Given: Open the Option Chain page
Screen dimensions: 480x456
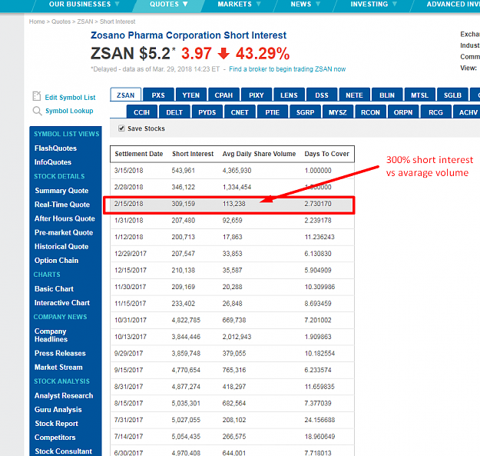Looking at the screenshot, I should pos(56,261).
